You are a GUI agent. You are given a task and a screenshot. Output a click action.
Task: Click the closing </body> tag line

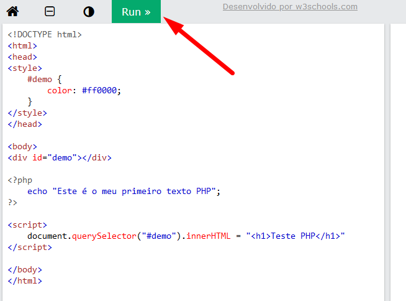coord(25,270)
